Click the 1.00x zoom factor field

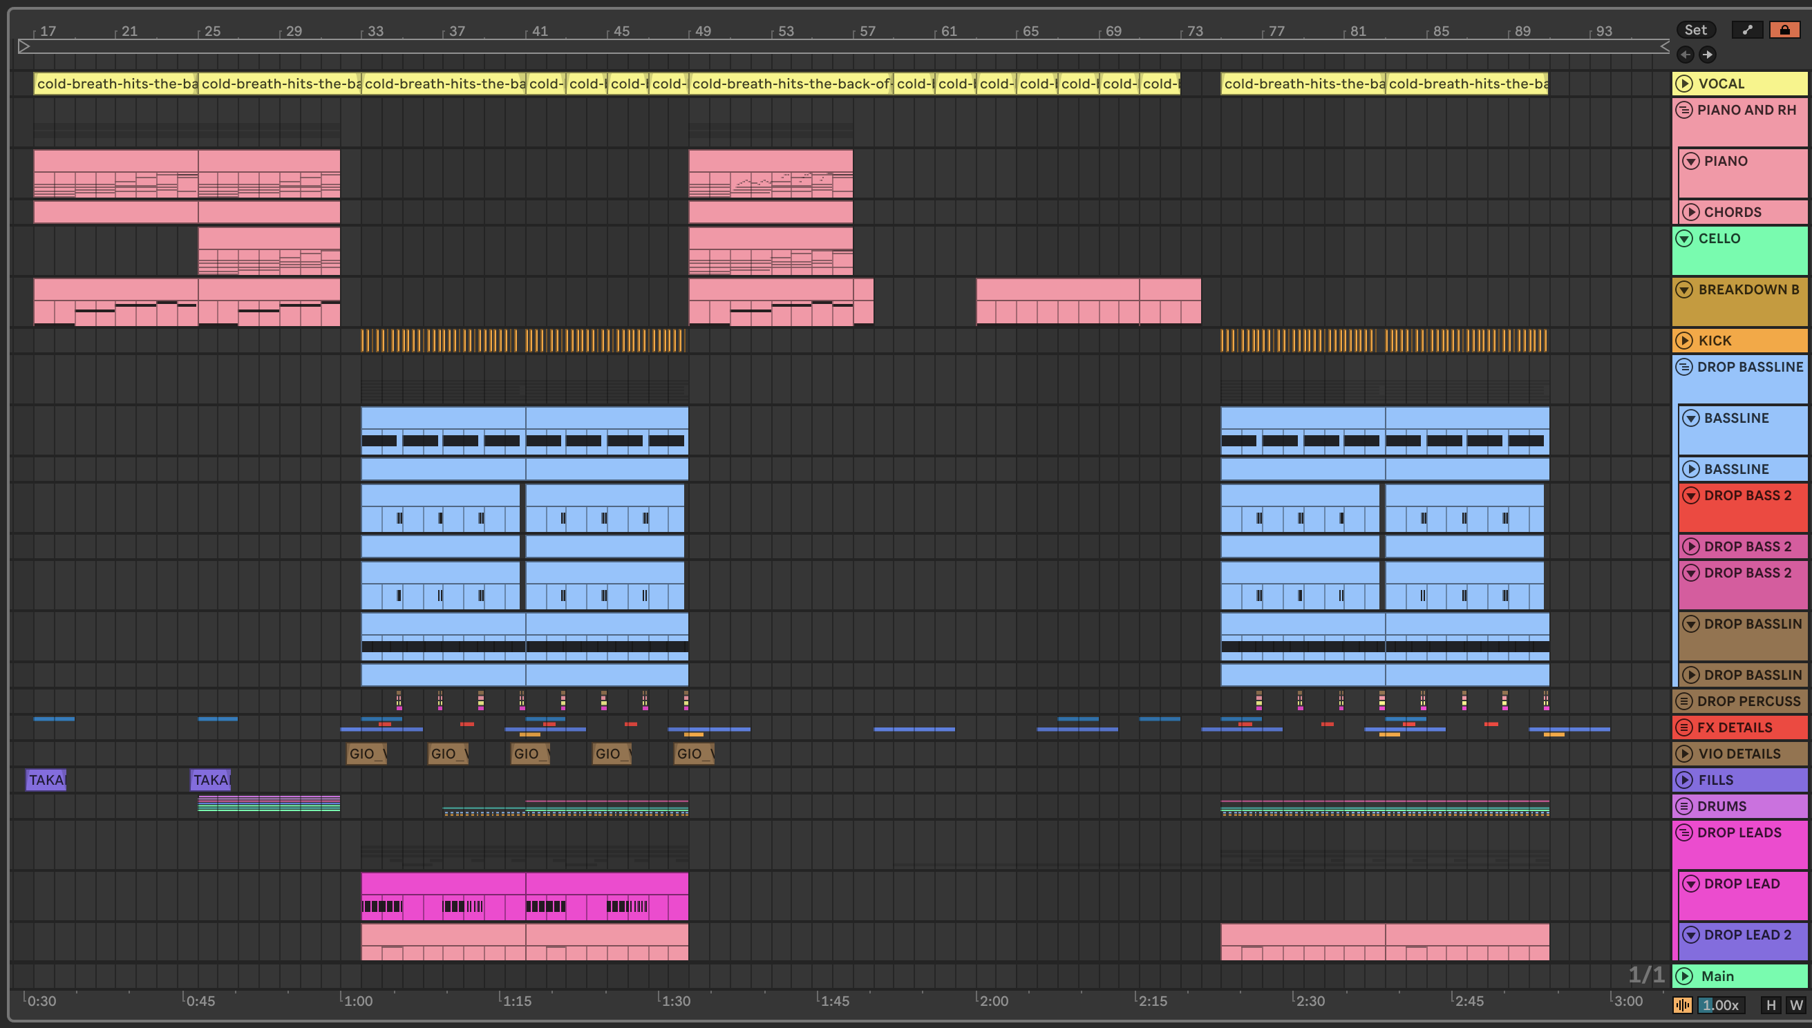pyautogui.click(x=1720, y=1005)
